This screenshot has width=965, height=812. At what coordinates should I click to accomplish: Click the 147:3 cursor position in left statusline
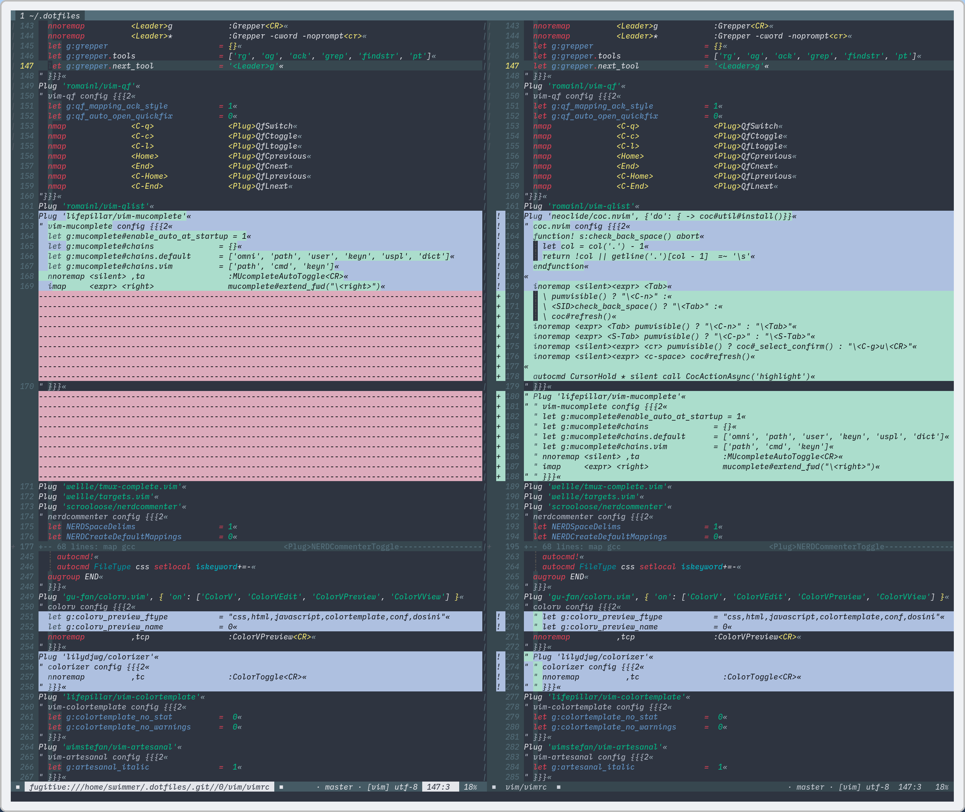[438, 787]
